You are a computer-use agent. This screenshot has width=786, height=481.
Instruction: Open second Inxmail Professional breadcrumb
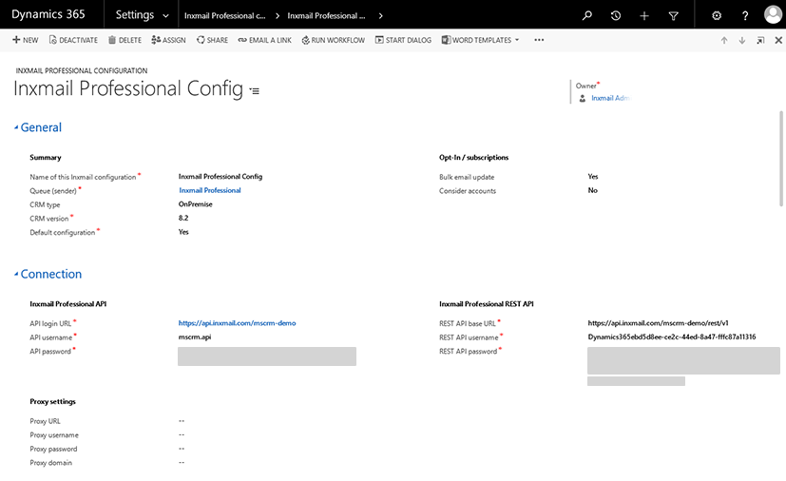click(326, 15)
